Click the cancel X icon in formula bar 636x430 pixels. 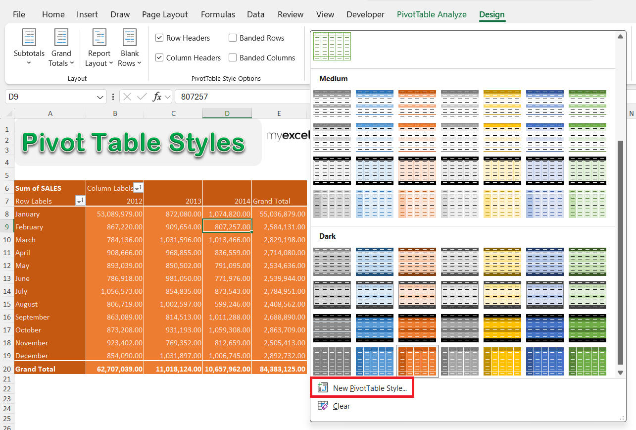[127, 97]
